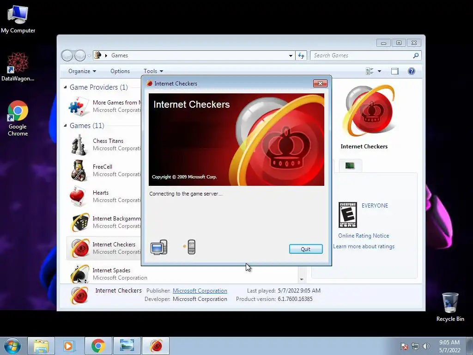Click the volume speaker tray icon
473x355 pixels.
[x=426, y=346]
